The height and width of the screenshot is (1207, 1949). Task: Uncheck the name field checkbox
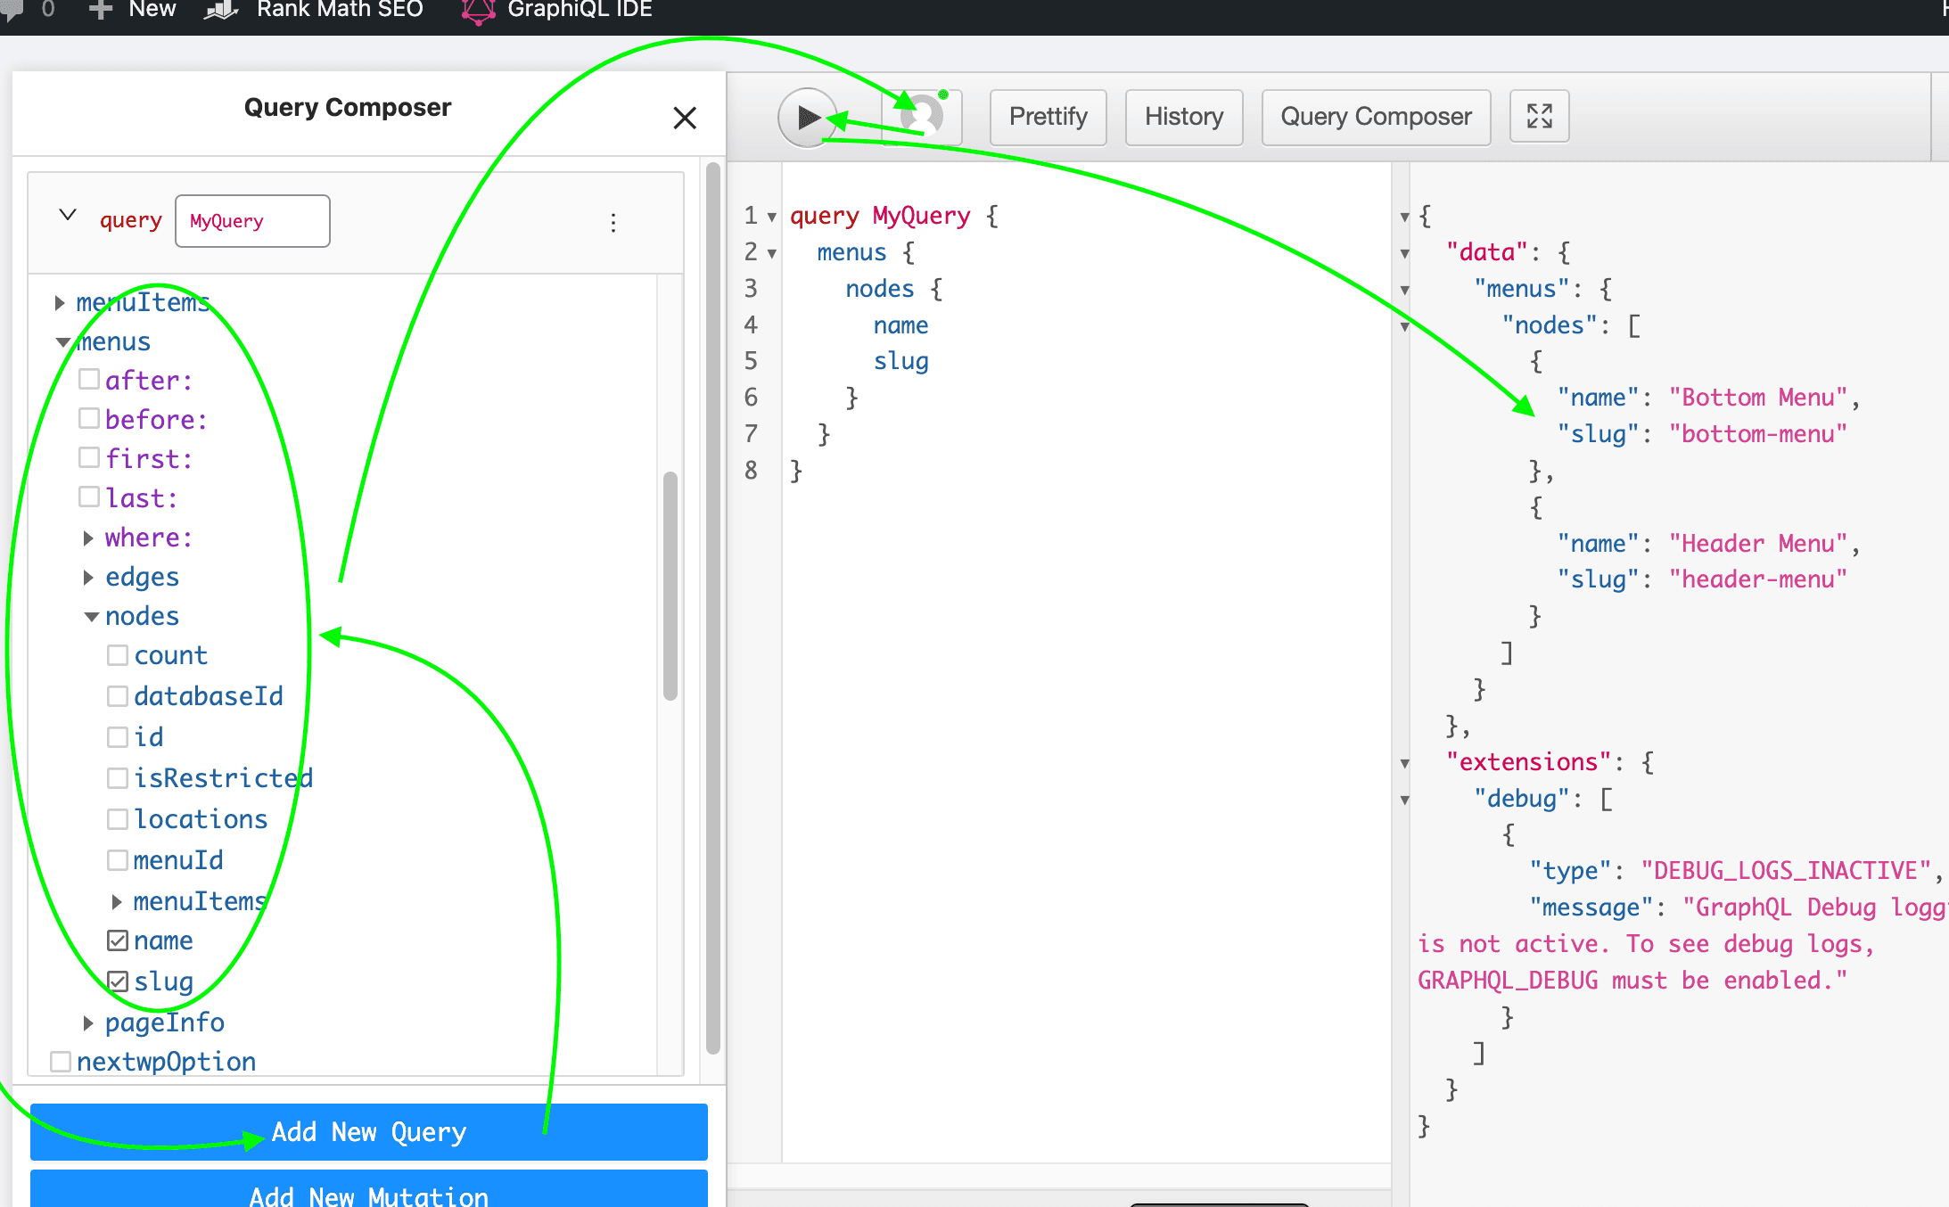point(118,940)
